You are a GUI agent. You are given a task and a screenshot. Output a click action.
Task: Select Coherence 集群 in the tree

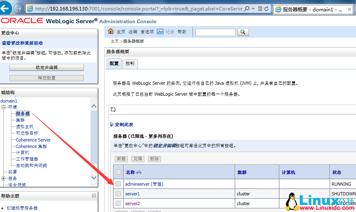coord(31,146)
